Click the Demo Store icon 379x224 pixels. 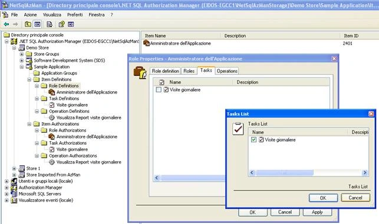pyautogui.click(x=21, y=48)
